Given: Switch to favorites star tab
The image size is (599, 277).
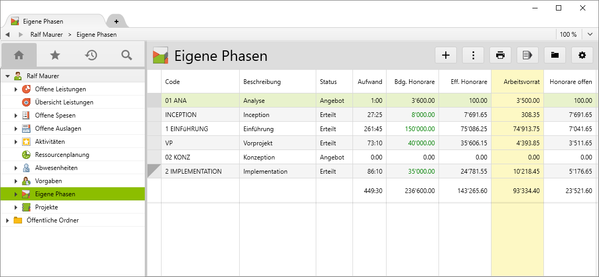Looking at the screenshot, I should (x=55, y=55).
